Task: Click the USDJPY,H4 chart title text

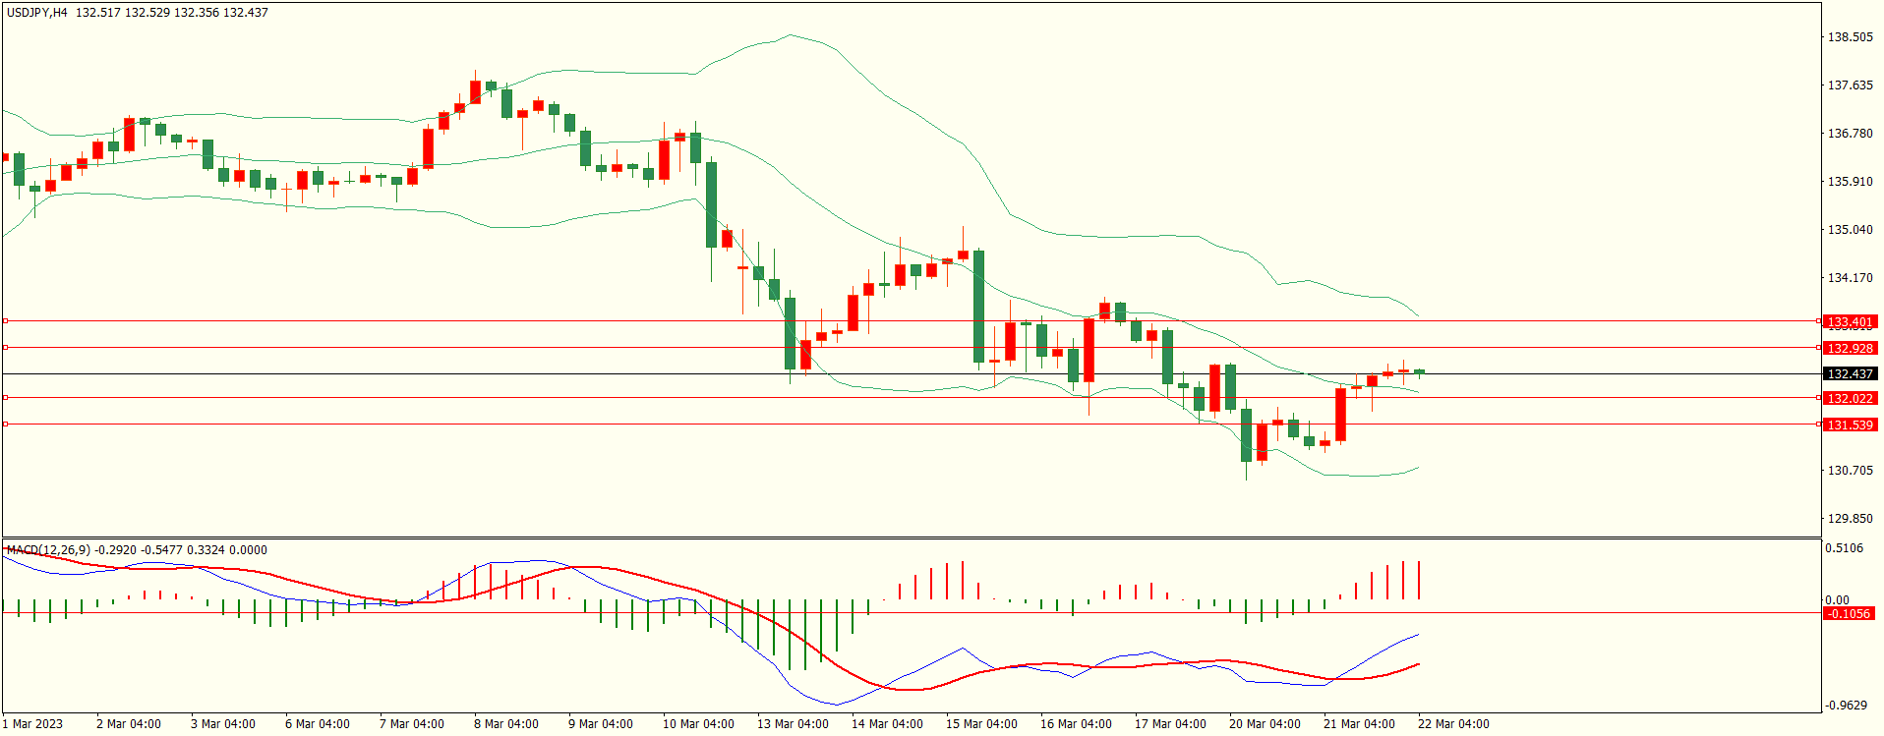Action: 37,13
